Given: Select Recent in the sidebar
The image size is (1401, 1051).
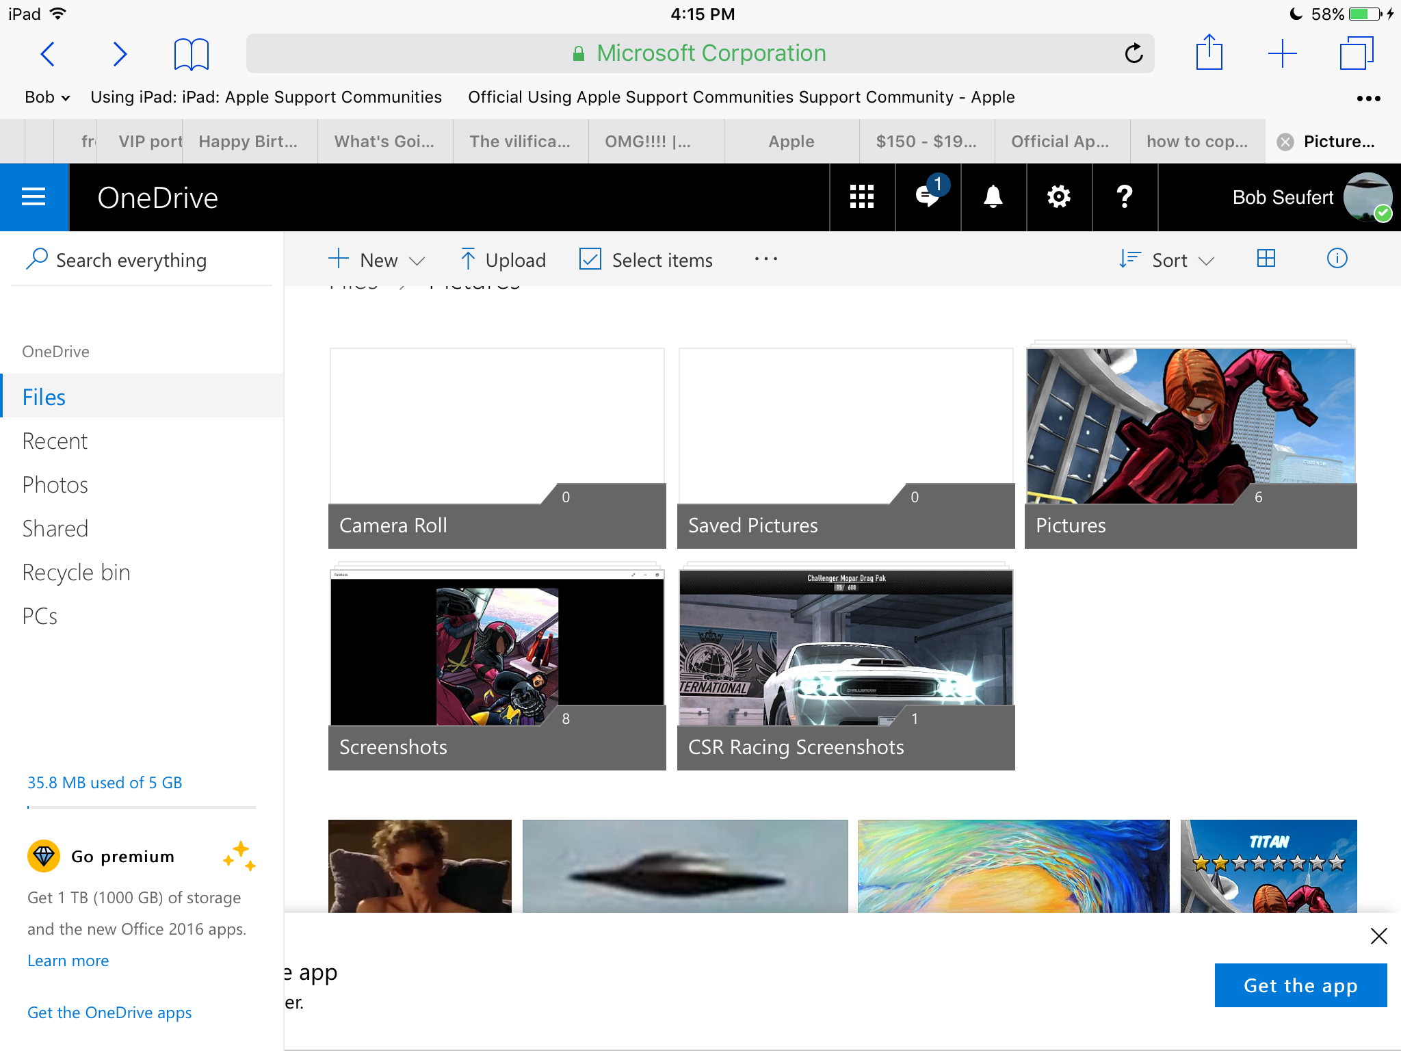Looking at the screenshot, I should click(x=55, y=441).
